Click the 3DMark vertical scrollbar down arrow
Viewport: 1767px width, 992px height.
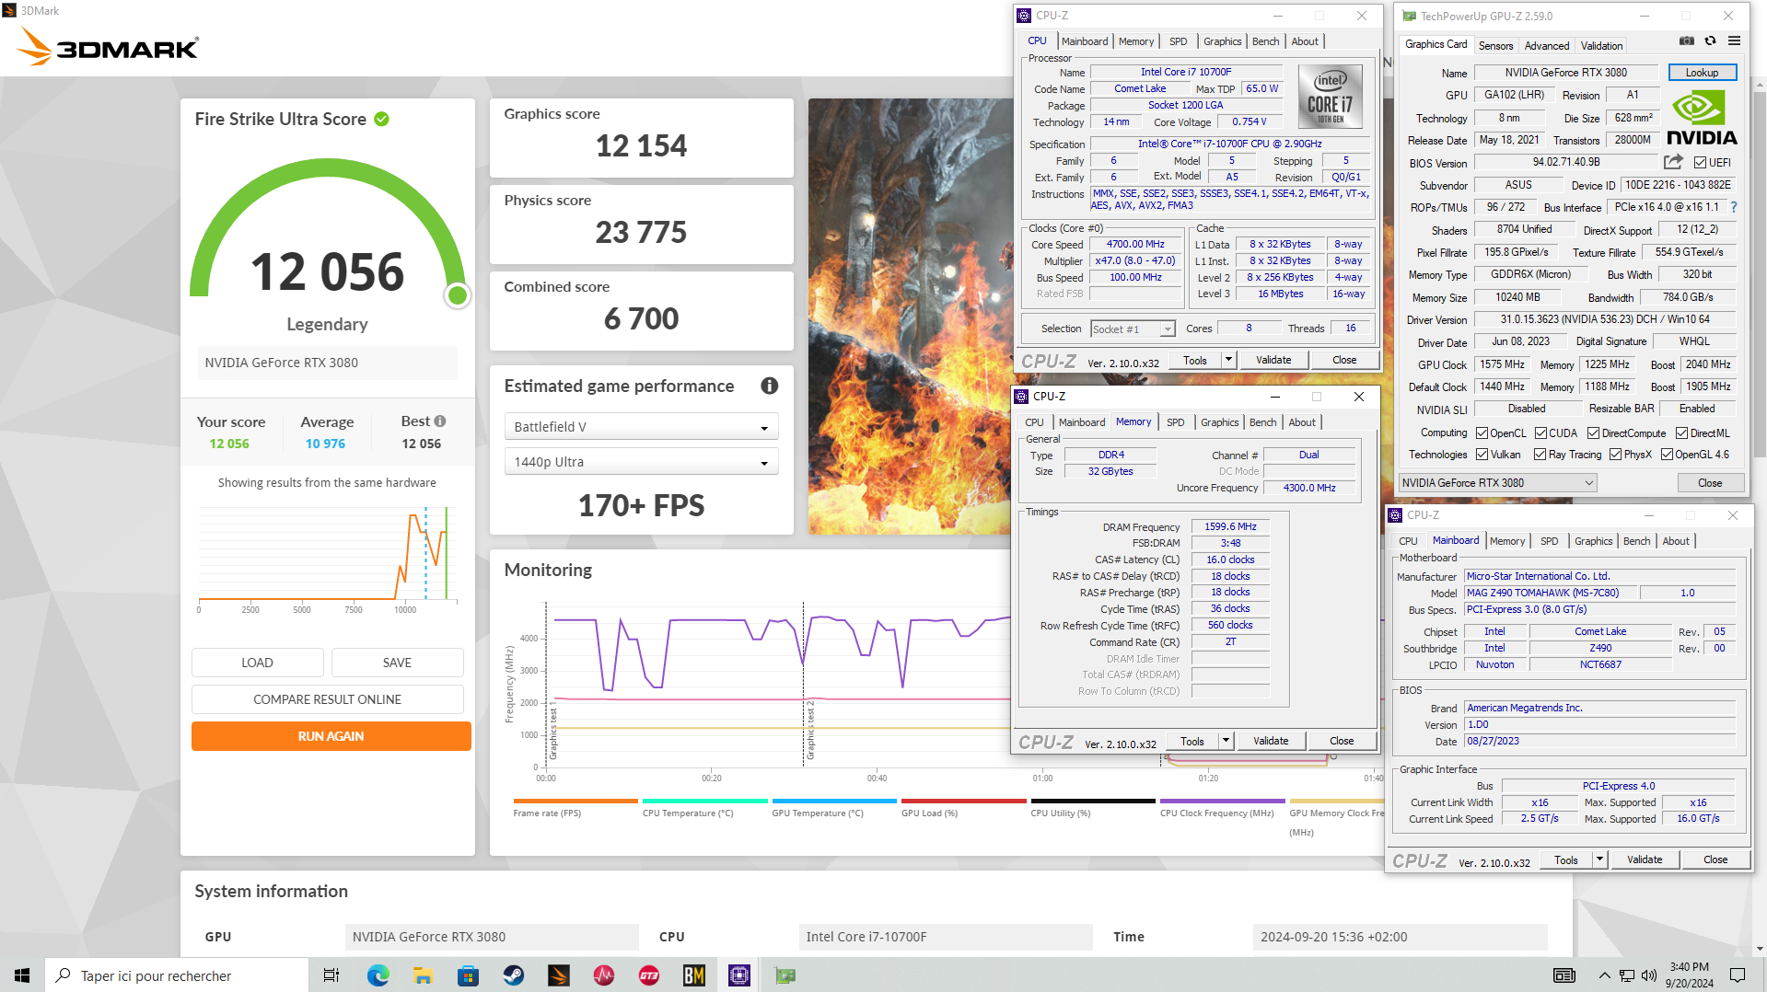[1760, 949]
